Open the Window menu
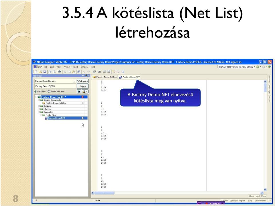275x206 pixels. coord(84,67)
